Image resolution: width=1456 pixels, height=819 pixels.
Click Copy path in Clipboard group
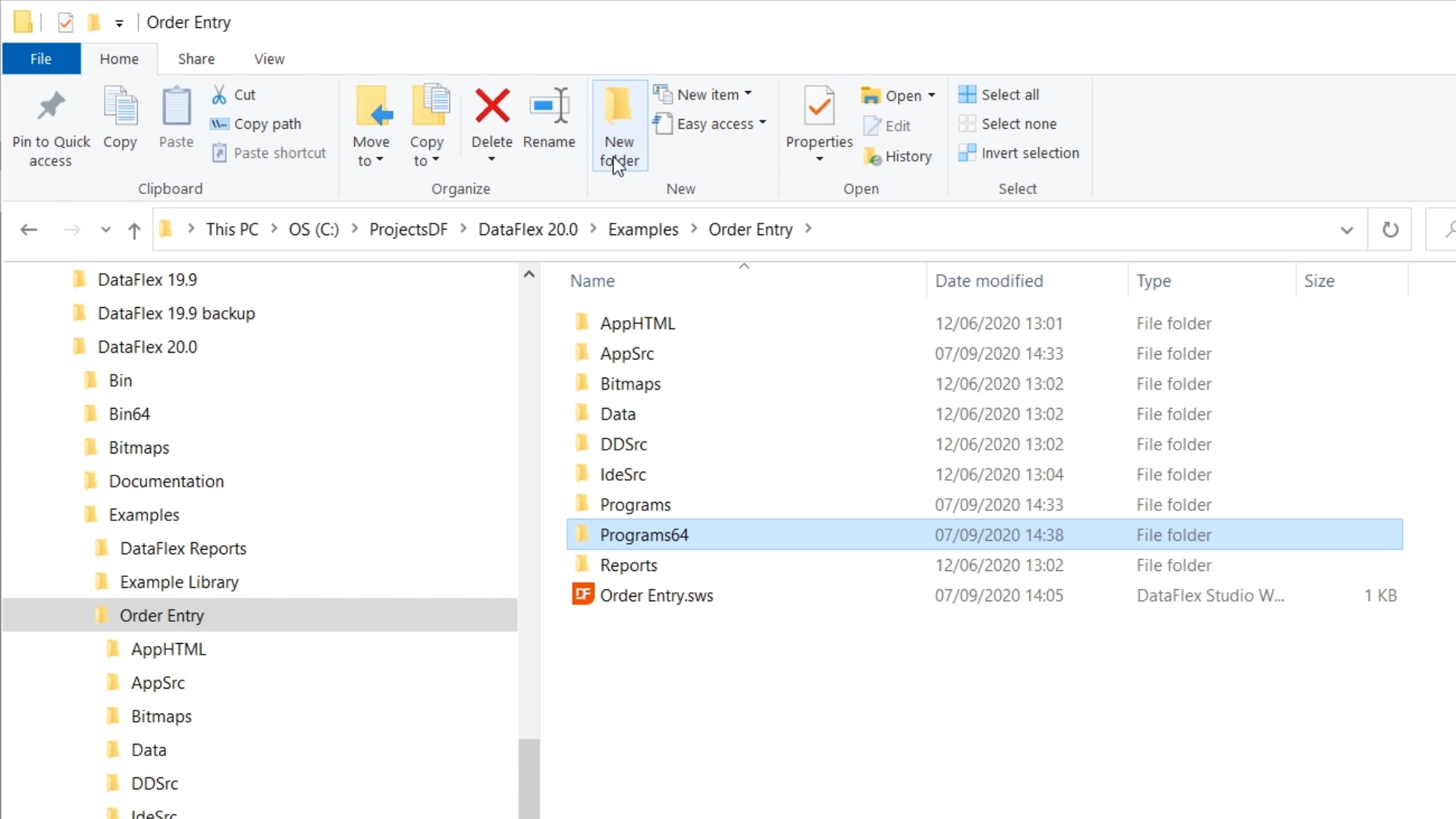click(x=266, y=124)
